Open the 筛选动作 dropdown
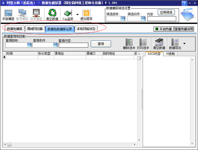 [143, 19]
